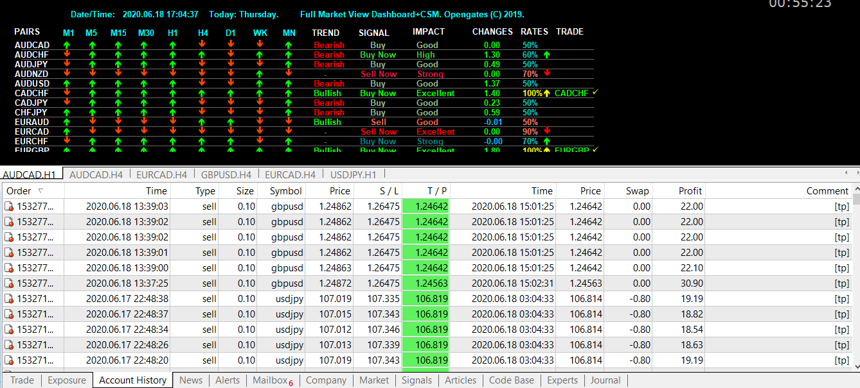Open the Alerts tab
Screen dimensions: 860x388
click(x=228, y=380)
